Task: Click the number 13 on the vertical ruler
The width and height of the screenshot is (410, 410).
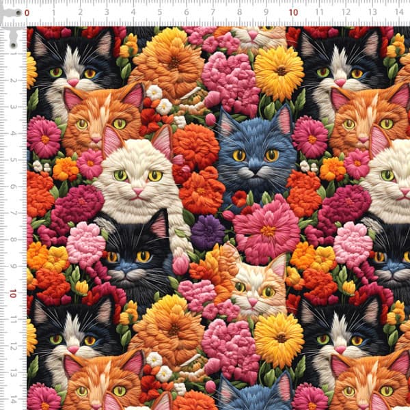Action: (x=13, y=373)
